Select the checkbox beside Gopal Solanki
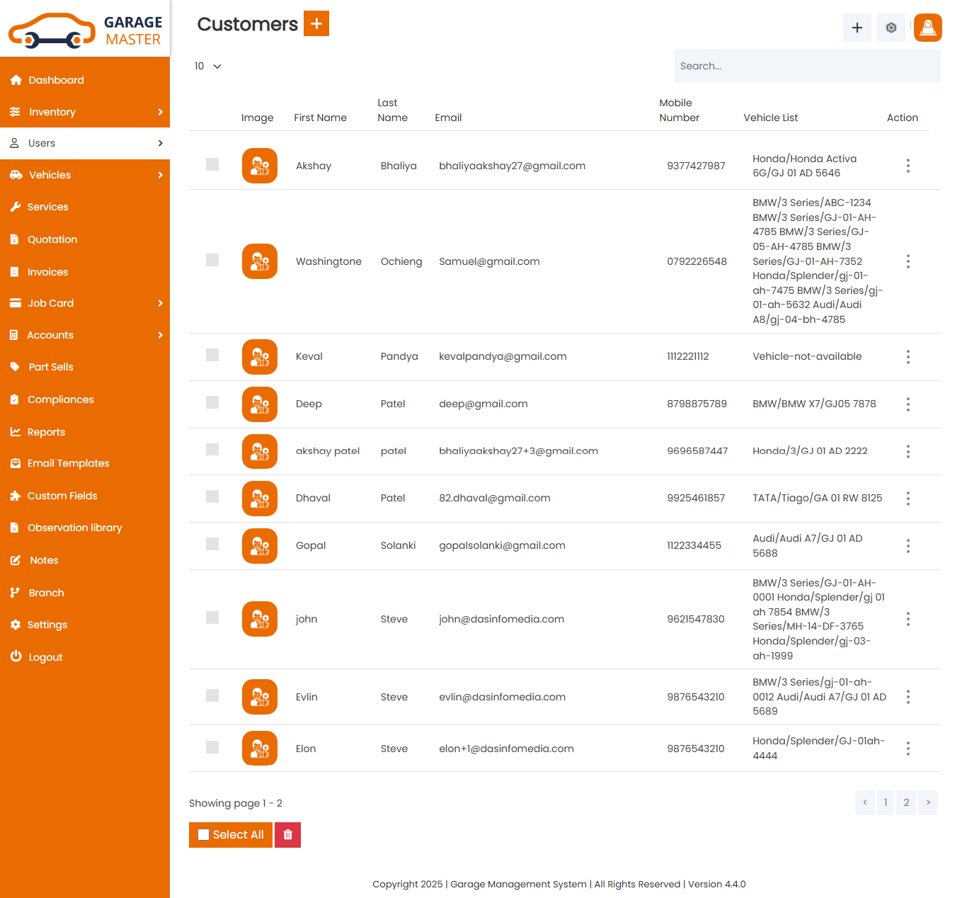The width and height of the screenshot is (967, 898). pyautogui.click(x=212, y=544)
